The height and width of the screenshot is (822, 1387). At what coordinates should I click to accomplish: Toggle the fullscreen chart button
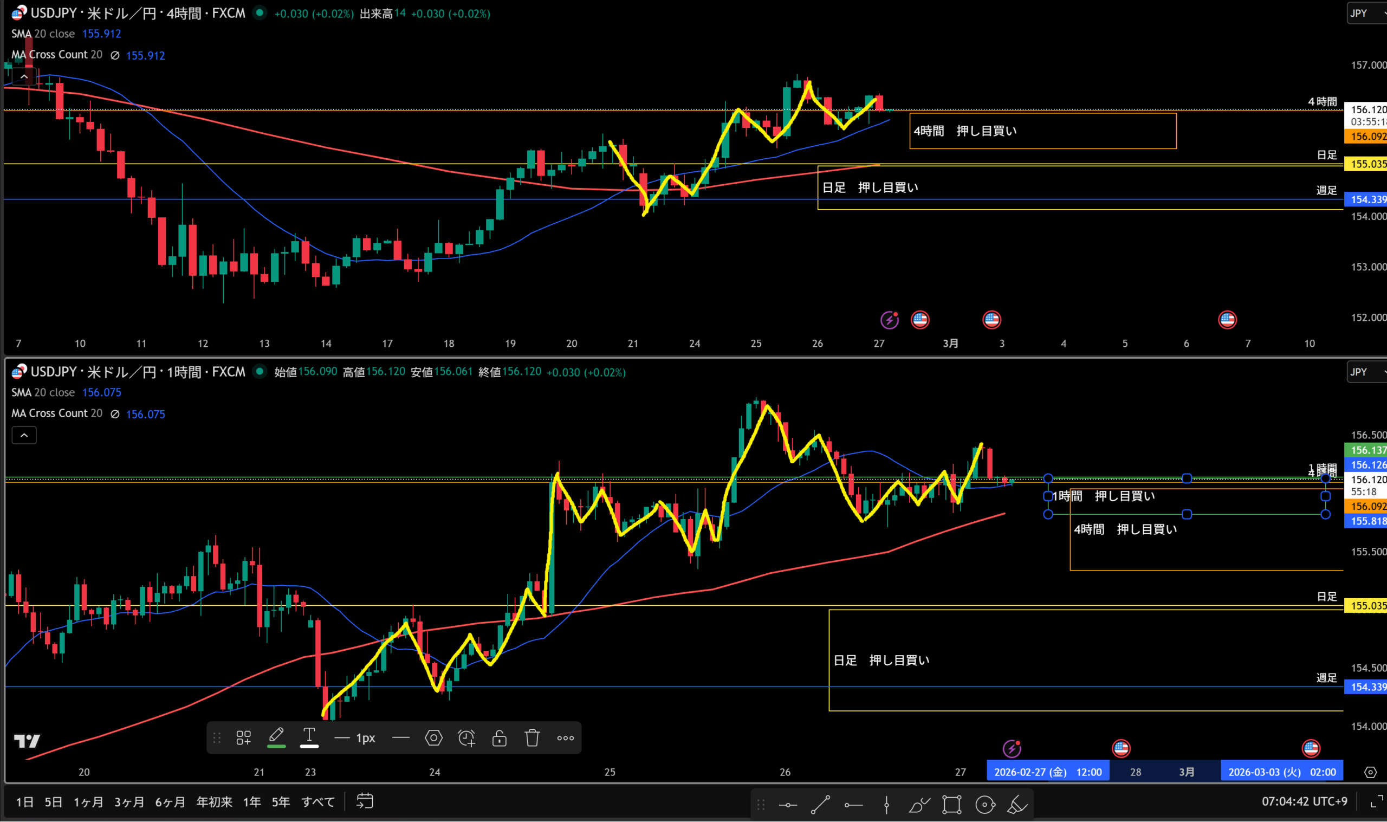1376,801
